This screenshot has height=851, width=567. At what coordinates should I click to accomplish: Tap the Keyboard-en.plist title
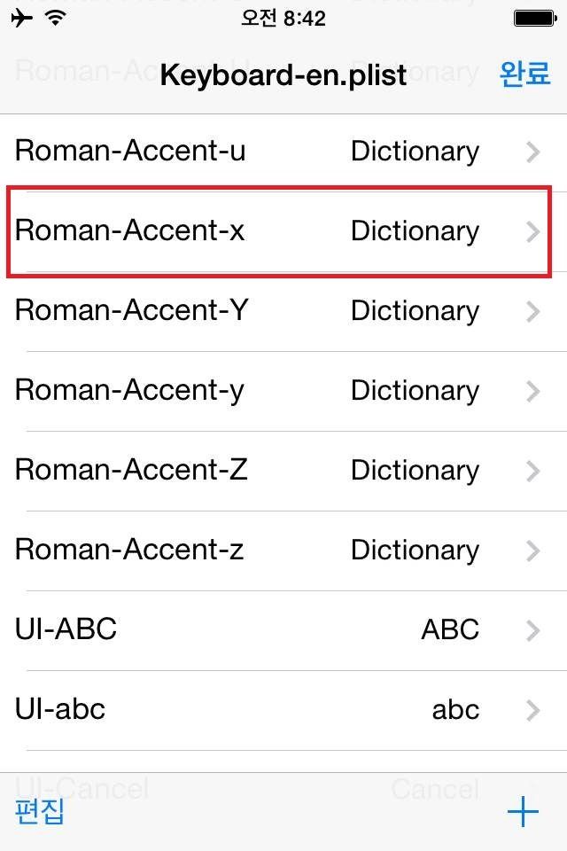[x=283, y=75]
